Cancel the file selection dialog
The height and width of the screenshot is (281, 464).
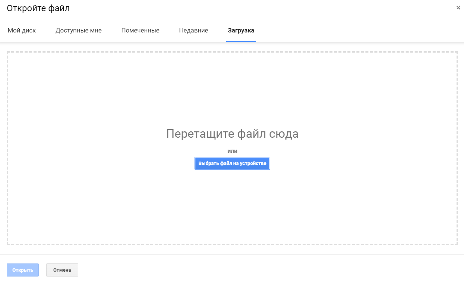click(62, 270)
